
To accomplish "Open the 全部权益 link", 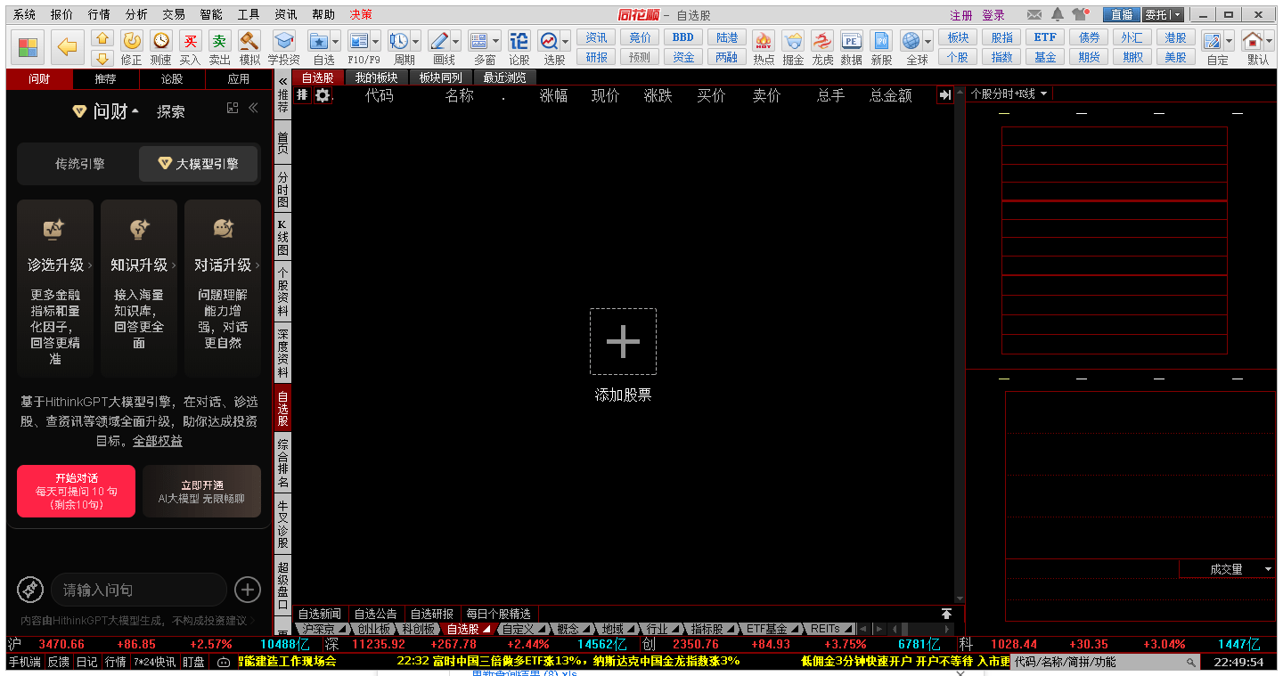I will click(158, 441).
